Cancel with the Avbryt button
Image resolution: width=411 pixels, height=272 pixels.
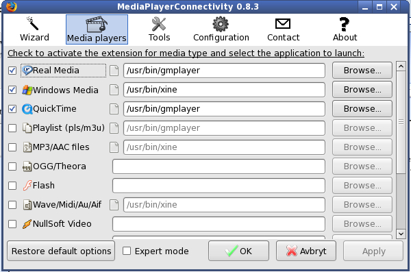(306, 251)
